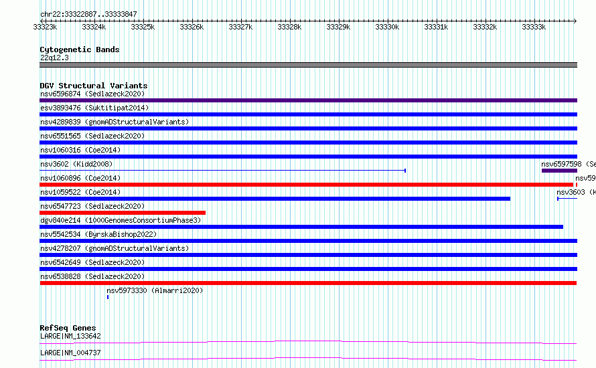Image resolution: width=596 pixels, height=368 pixels.
Task: Open the nsv1059522 (Coe2014) label
Action: (x=80, y=192)
